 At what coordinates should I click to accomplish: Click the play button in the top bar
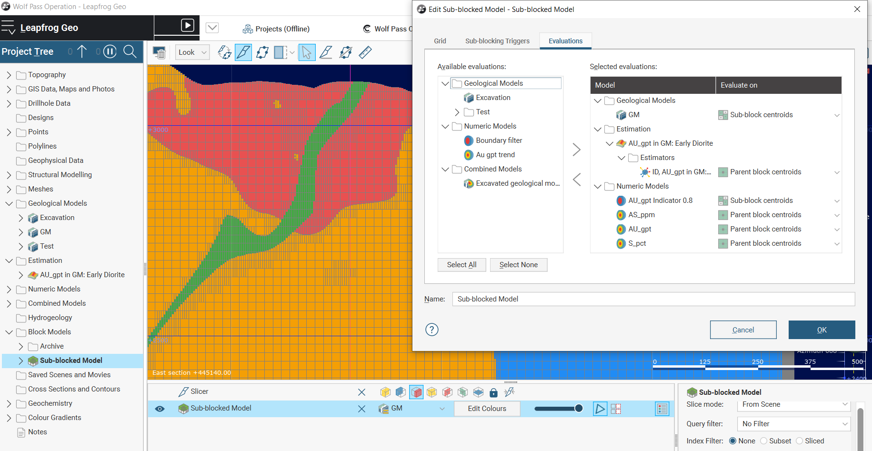click(x=188, y=25)
